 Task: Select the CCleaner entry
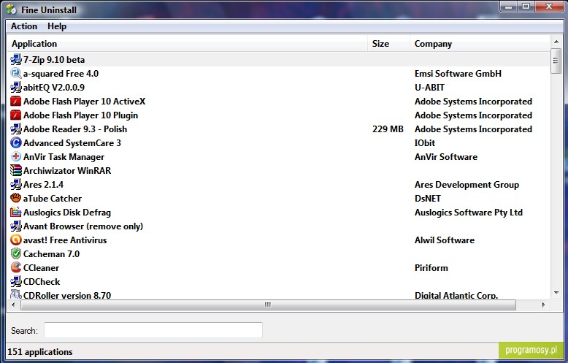click(279, 268)
